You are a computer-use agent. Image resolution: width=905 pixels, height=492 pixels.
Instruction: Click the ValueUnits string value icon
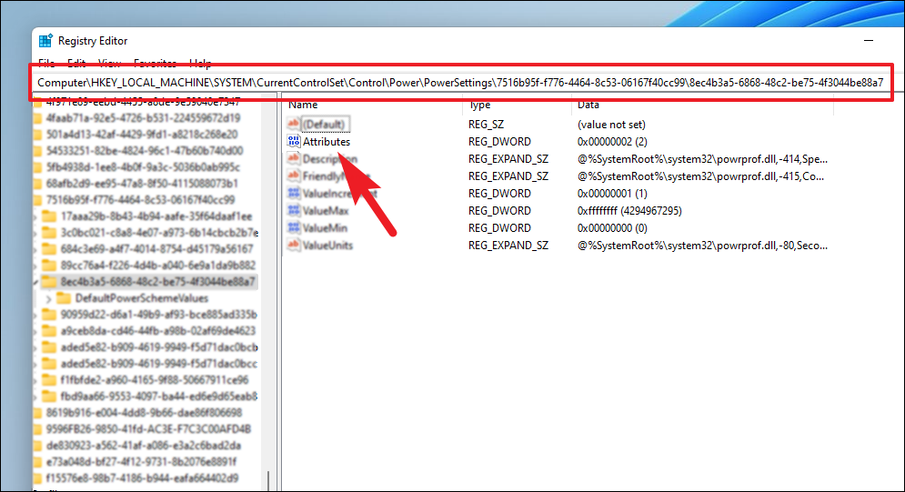(x=293, y=246)
